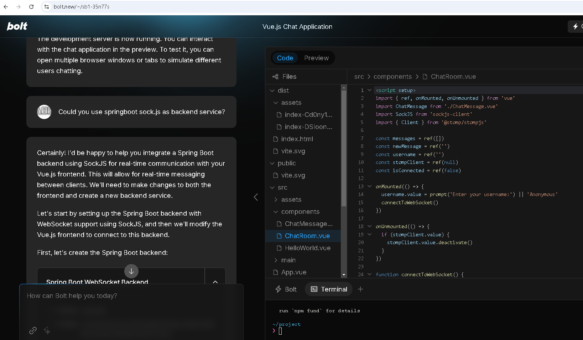This screenshot has height=340, width=583.
Task: Go back using browser back arrow
Action: pos(6,7)
